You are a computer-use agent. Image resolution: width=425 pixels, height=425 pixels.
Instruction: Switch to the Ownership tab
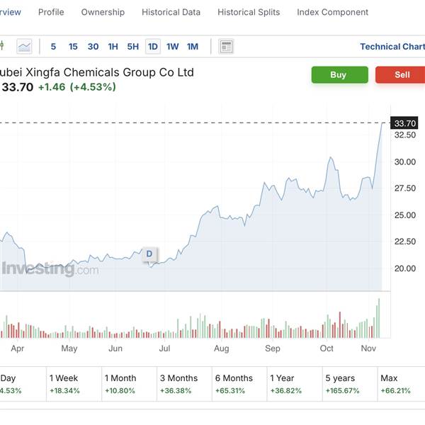click(x=103, y=12)
